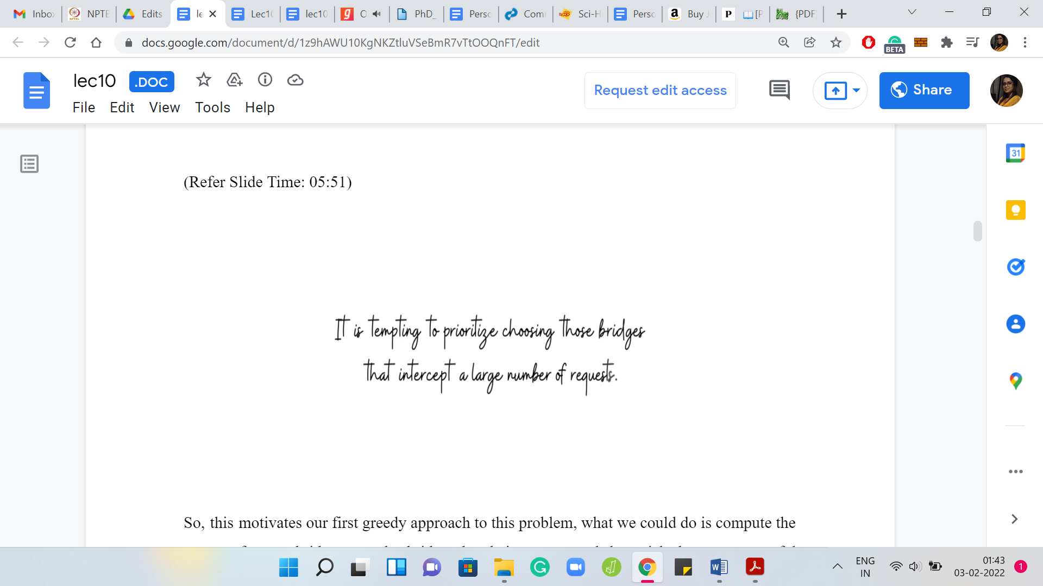Click the Add to Drive icon
This screenshot has height=586, width=1043.
tap(234, 80)
